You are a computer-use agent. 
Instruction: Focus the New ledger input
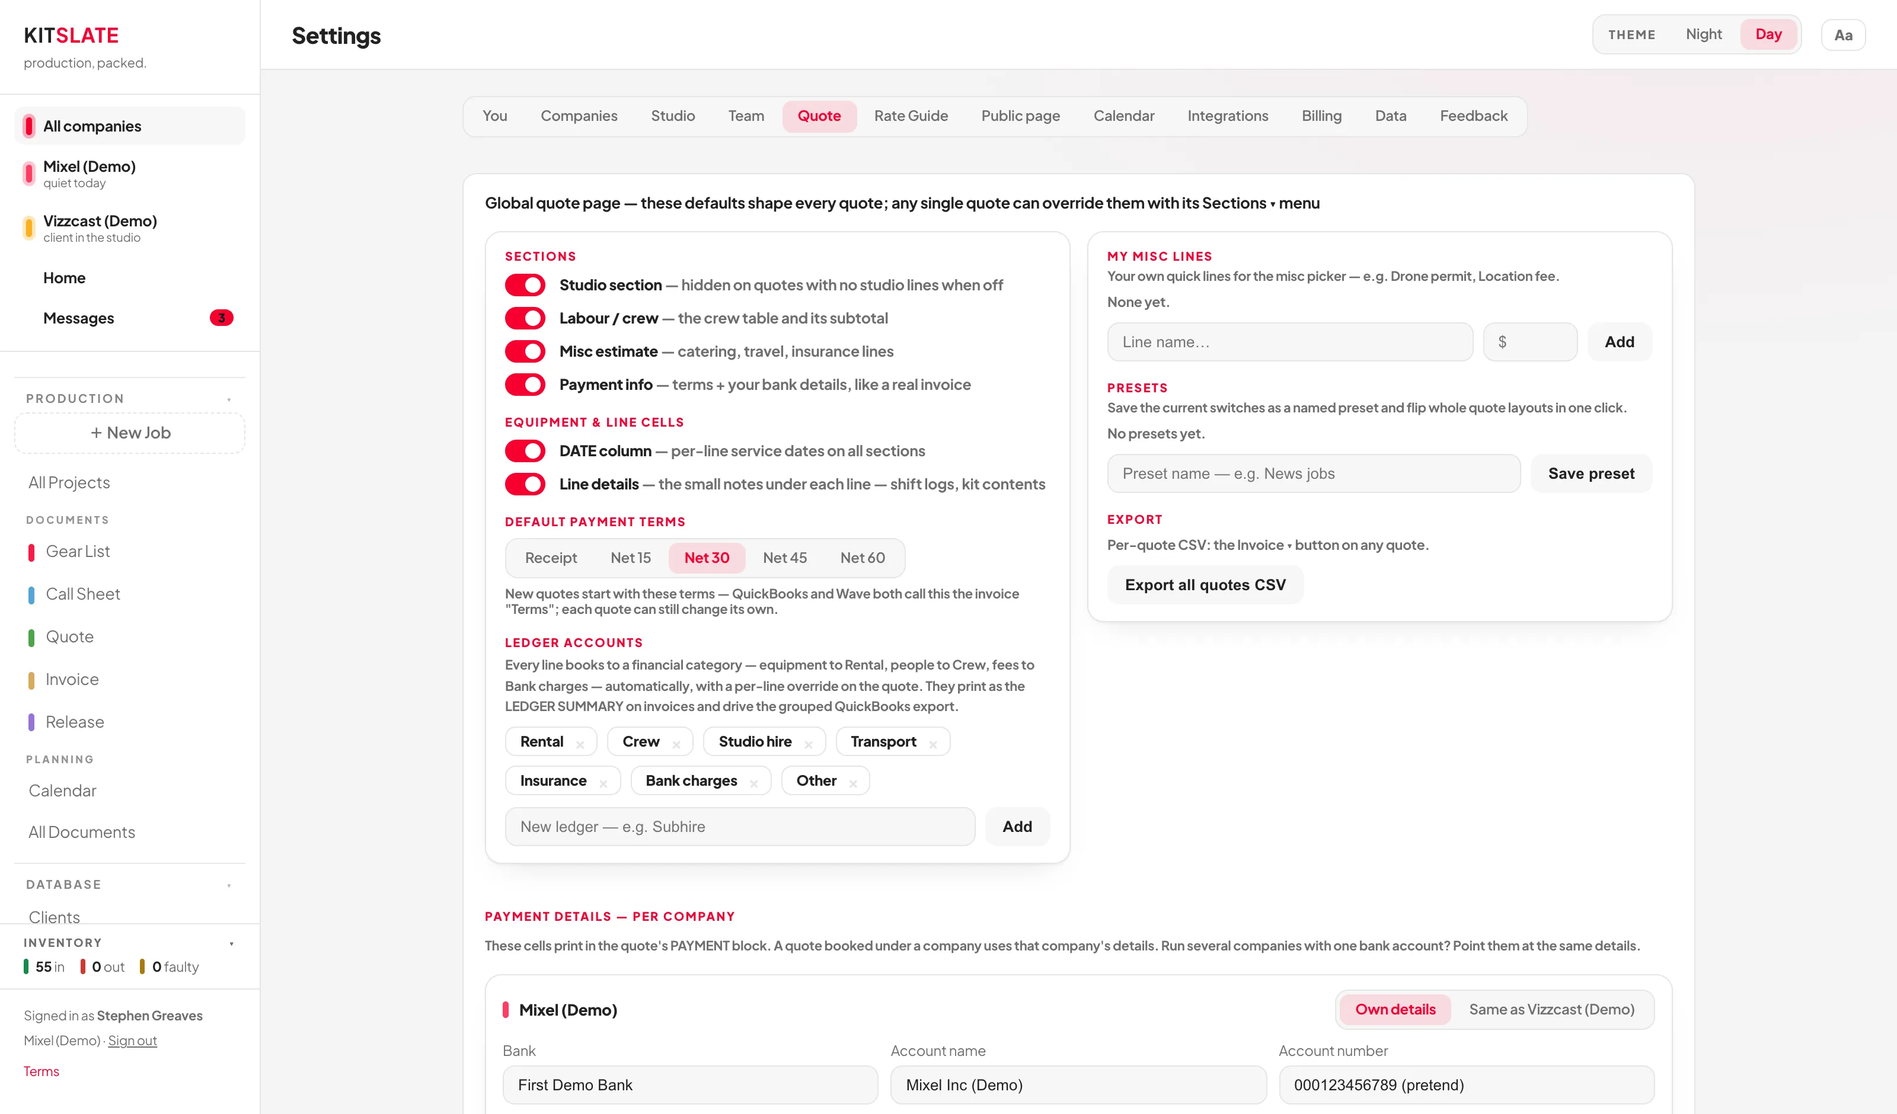(x=740, y=827)
